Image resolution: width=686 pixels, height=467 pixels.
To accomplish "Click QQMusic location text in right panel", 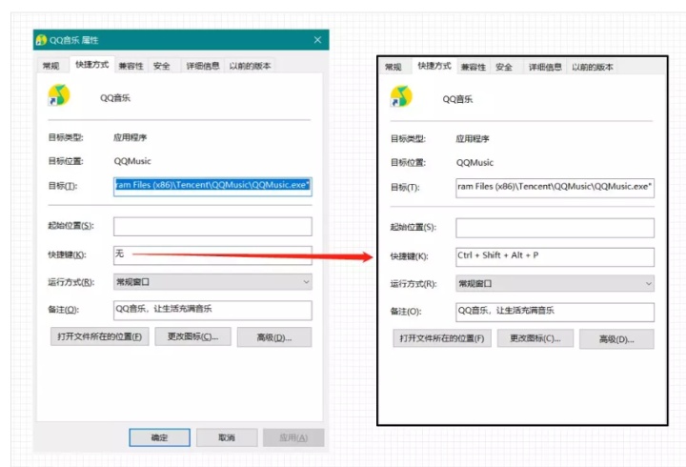I will pos(475,162).
